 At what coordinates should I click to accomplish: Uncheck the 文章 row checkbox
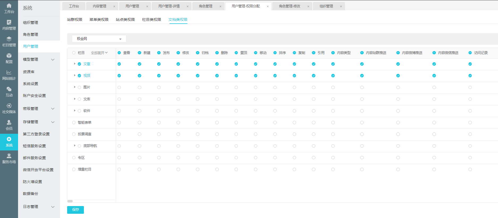[79, 64]
